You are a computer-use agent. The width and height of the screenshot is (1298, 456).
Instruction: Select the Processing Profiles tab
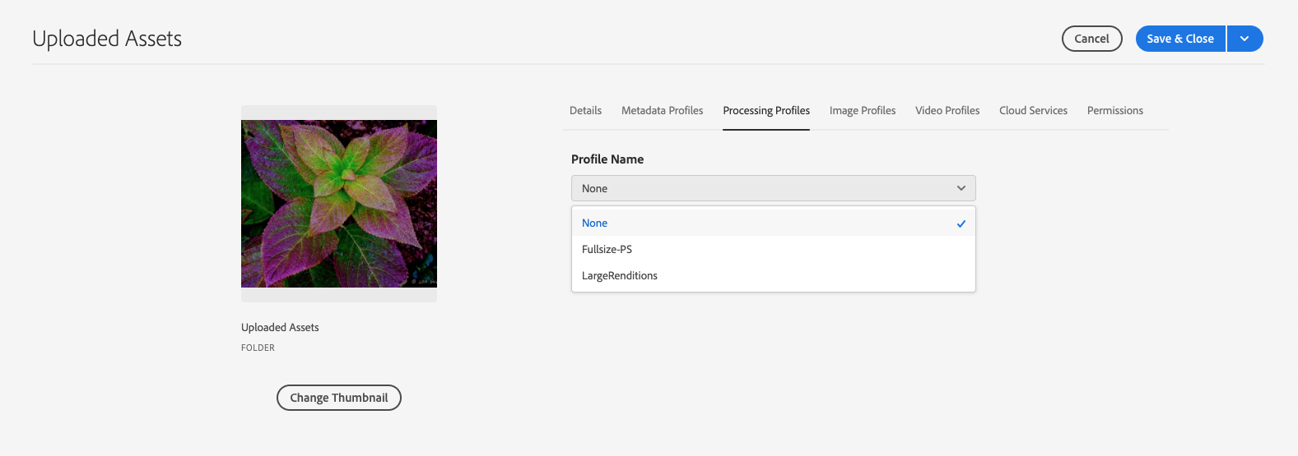766,111
